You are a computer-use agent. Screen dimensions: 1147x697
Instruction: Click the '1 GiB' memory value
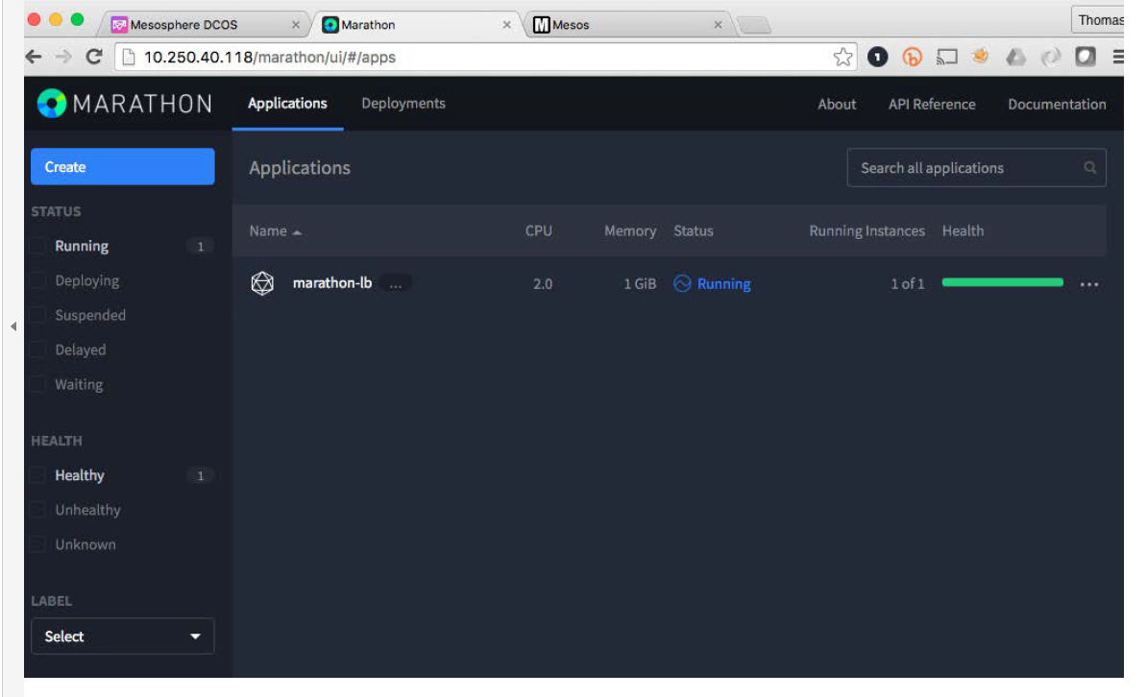click(x=640, y=284)
